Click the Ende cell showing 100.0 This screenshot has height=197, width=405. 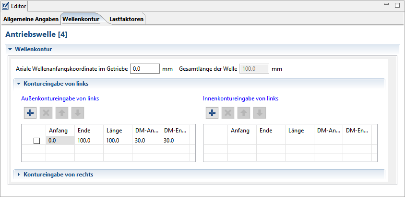(88, 141)
